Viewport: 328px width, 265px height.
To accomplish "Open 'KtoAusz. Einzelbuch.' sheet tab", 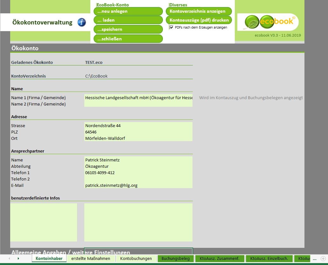I will [269, 259].
